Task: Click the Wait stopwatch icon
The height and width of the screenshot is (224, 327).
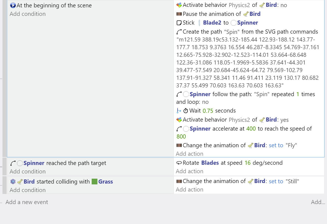Action: pyautogui.click(x=186, y=111)
